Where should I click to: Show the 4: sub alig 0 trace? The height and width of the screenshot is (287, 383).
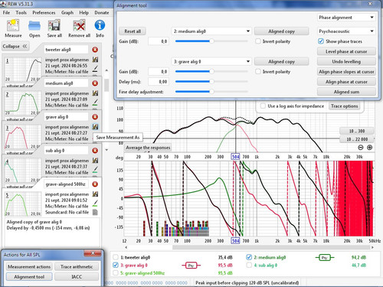pos(249,266)
